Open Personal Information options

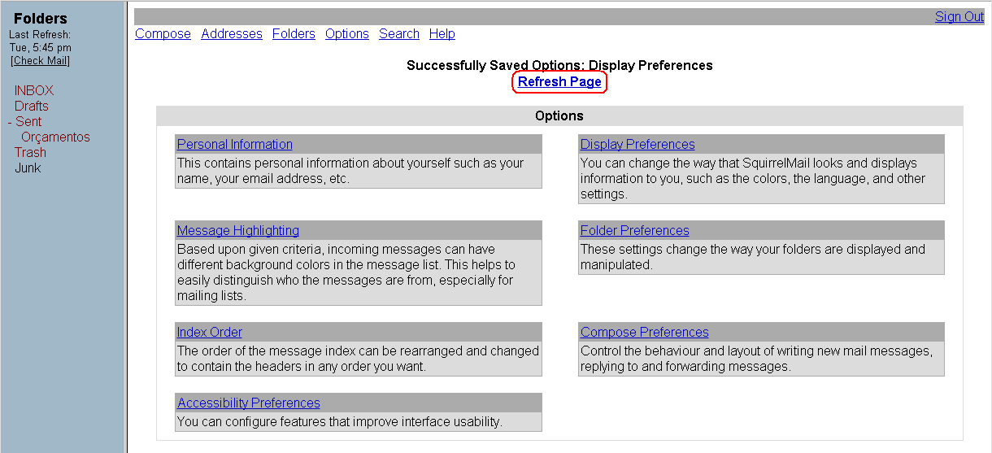(235, 144)
